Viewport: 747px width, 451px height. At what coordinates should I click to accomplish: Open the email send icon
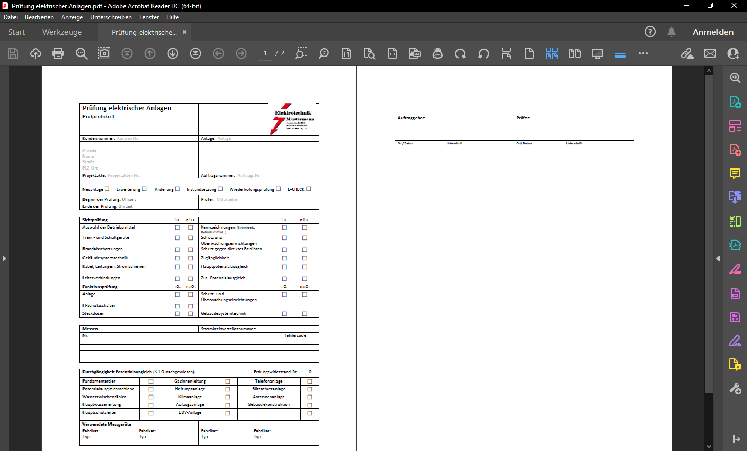click(x=710, y=53)
